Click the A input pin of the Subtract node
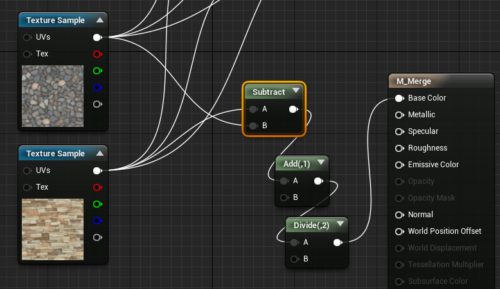 [253, 110]
